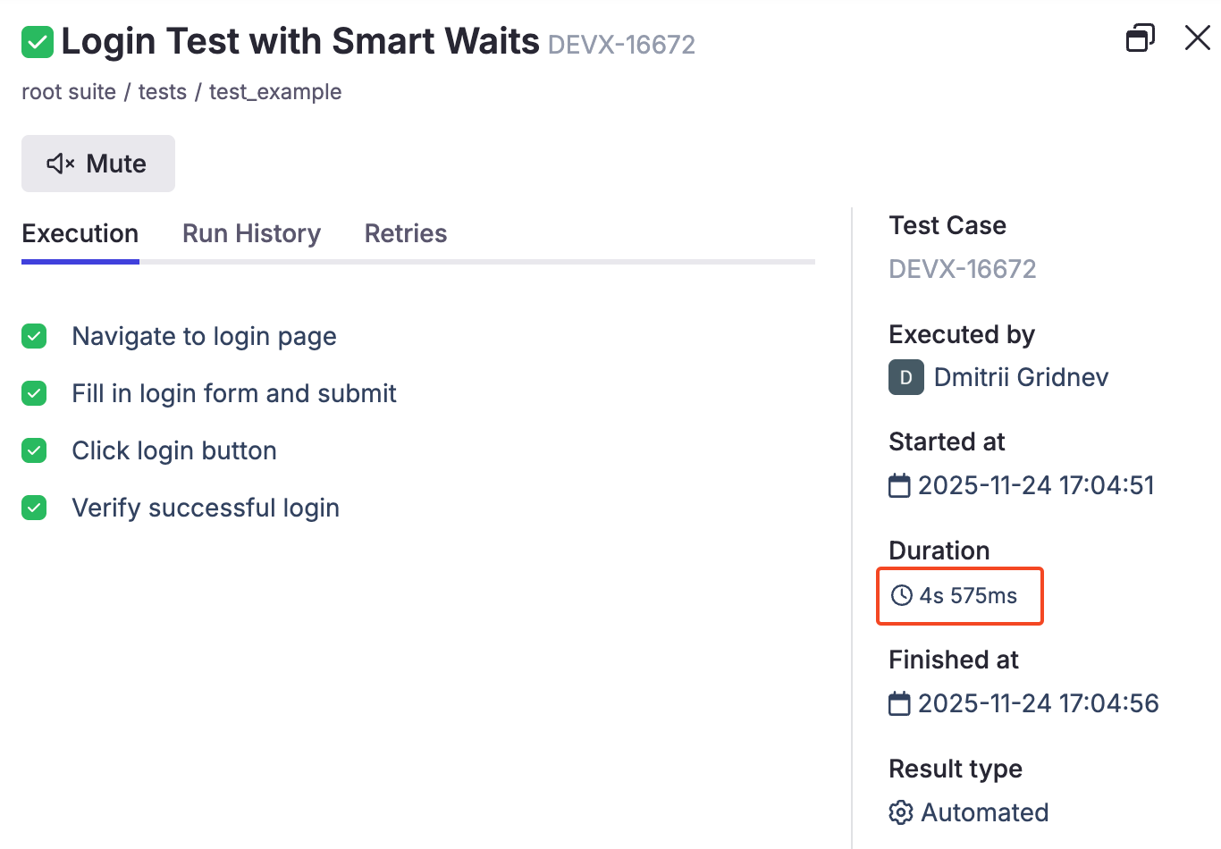Screen dimensions: 1221x849
Task: Click the 4s 575ms duration value
Action: (968, 596)
